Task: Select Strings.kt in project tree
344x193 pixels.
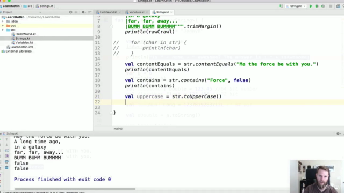Action: tap(23, 38)
